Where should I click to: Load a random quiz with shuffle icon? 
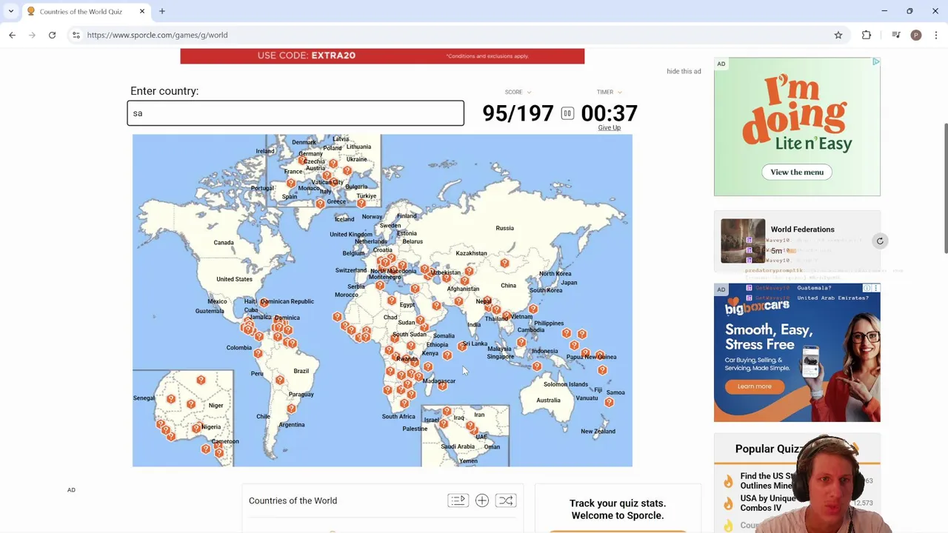click(x=506, y=500)
